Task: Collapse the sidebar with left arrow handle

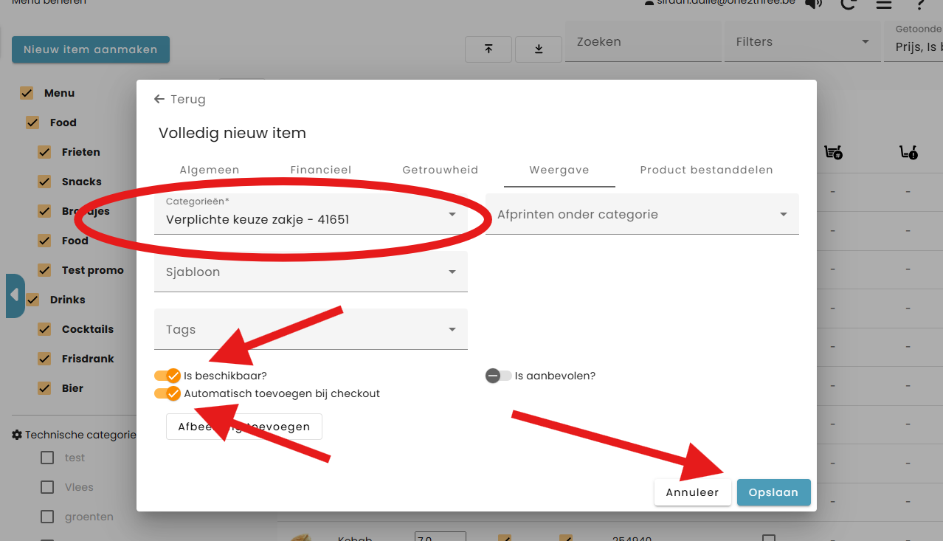Action: (x=15, y=295)
